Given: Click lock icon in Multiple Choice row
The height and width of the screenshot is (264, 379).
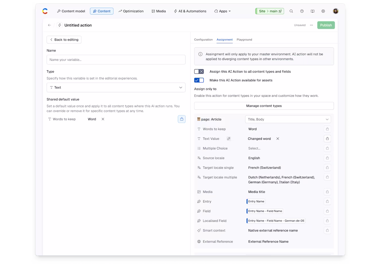Looking at the screenshot, I should point(327,148).
